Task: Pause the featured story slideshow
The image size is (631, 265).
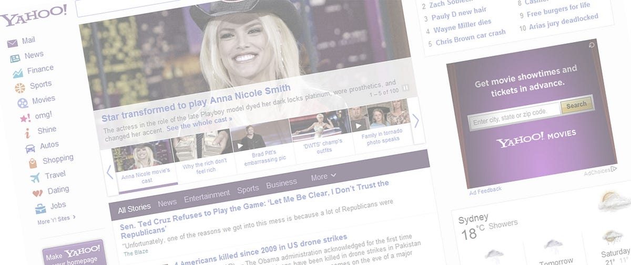Action: coord(405,87)
